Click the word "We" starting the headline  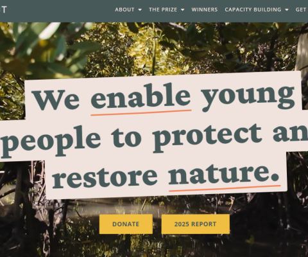coord(56,99)
